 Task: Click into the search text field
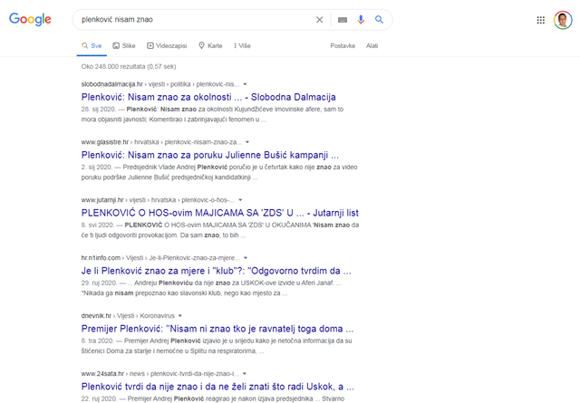coord(190,19)
